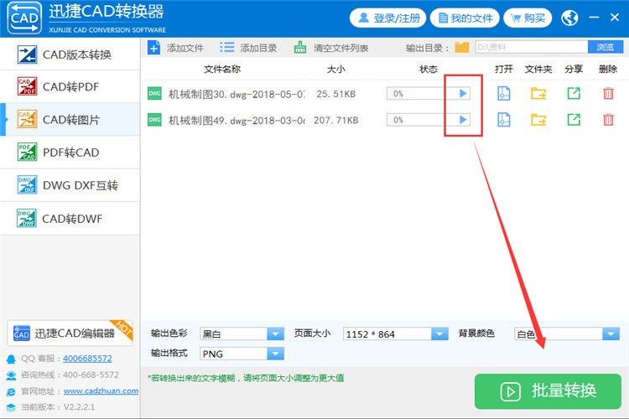
Task: Open the www.cadzhuan.com website link
Action: tap(101, 391)
